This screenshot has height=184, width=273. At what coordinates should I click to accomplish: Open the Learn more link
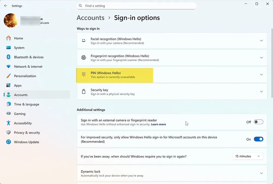[158, 124]
